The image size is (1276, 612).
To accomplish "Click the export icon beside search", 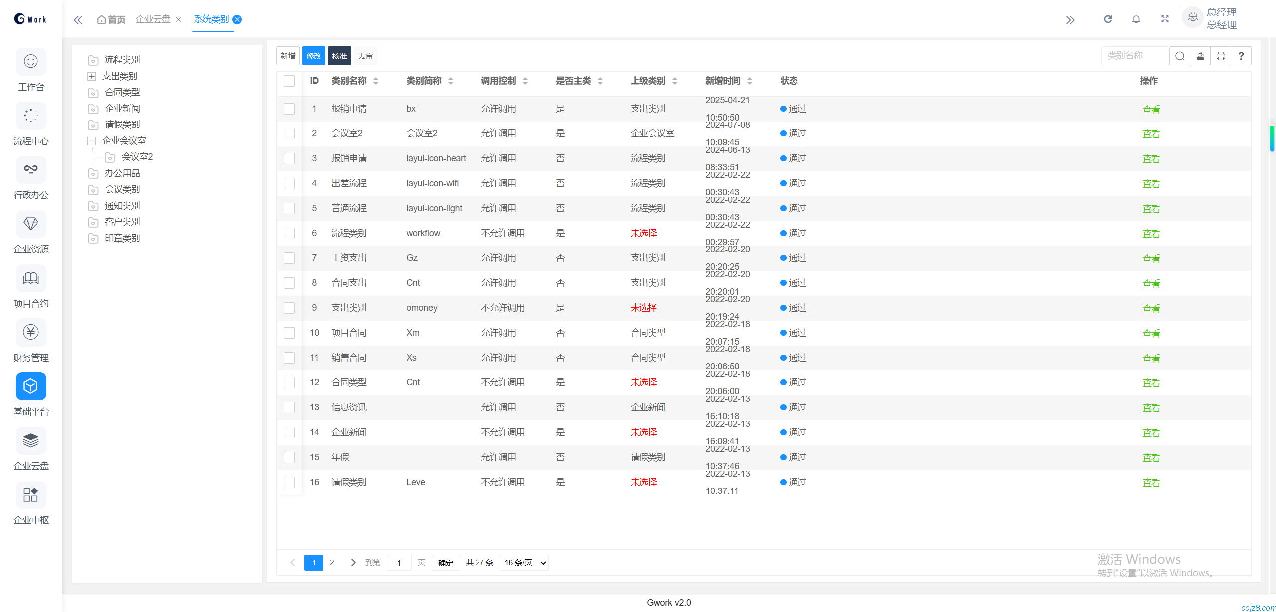I will [1200, 56].
